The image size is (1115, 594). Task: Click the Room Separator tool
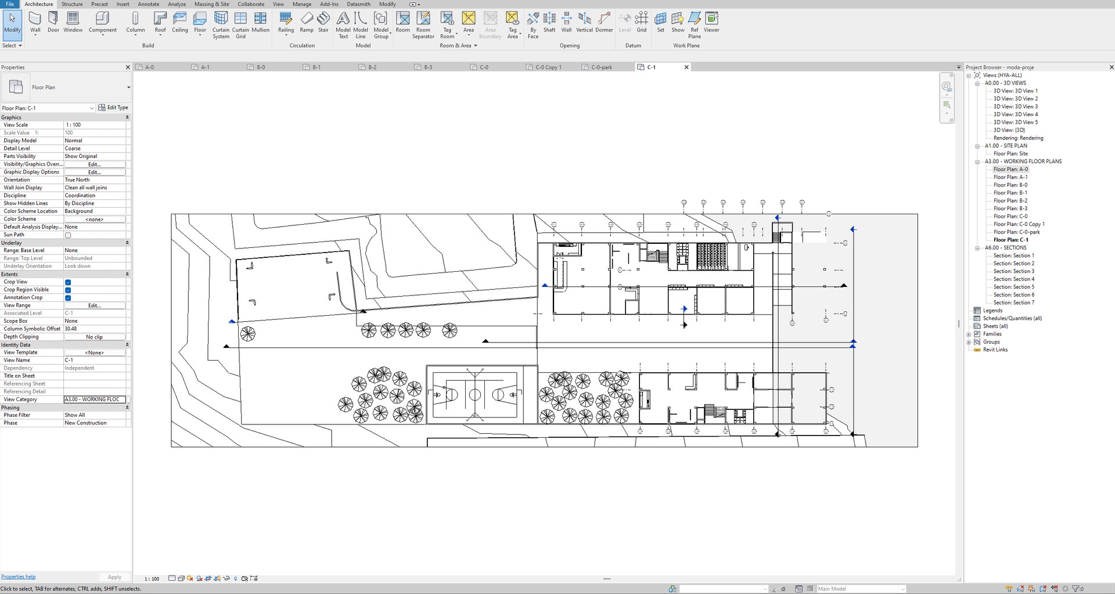(423, 25)
